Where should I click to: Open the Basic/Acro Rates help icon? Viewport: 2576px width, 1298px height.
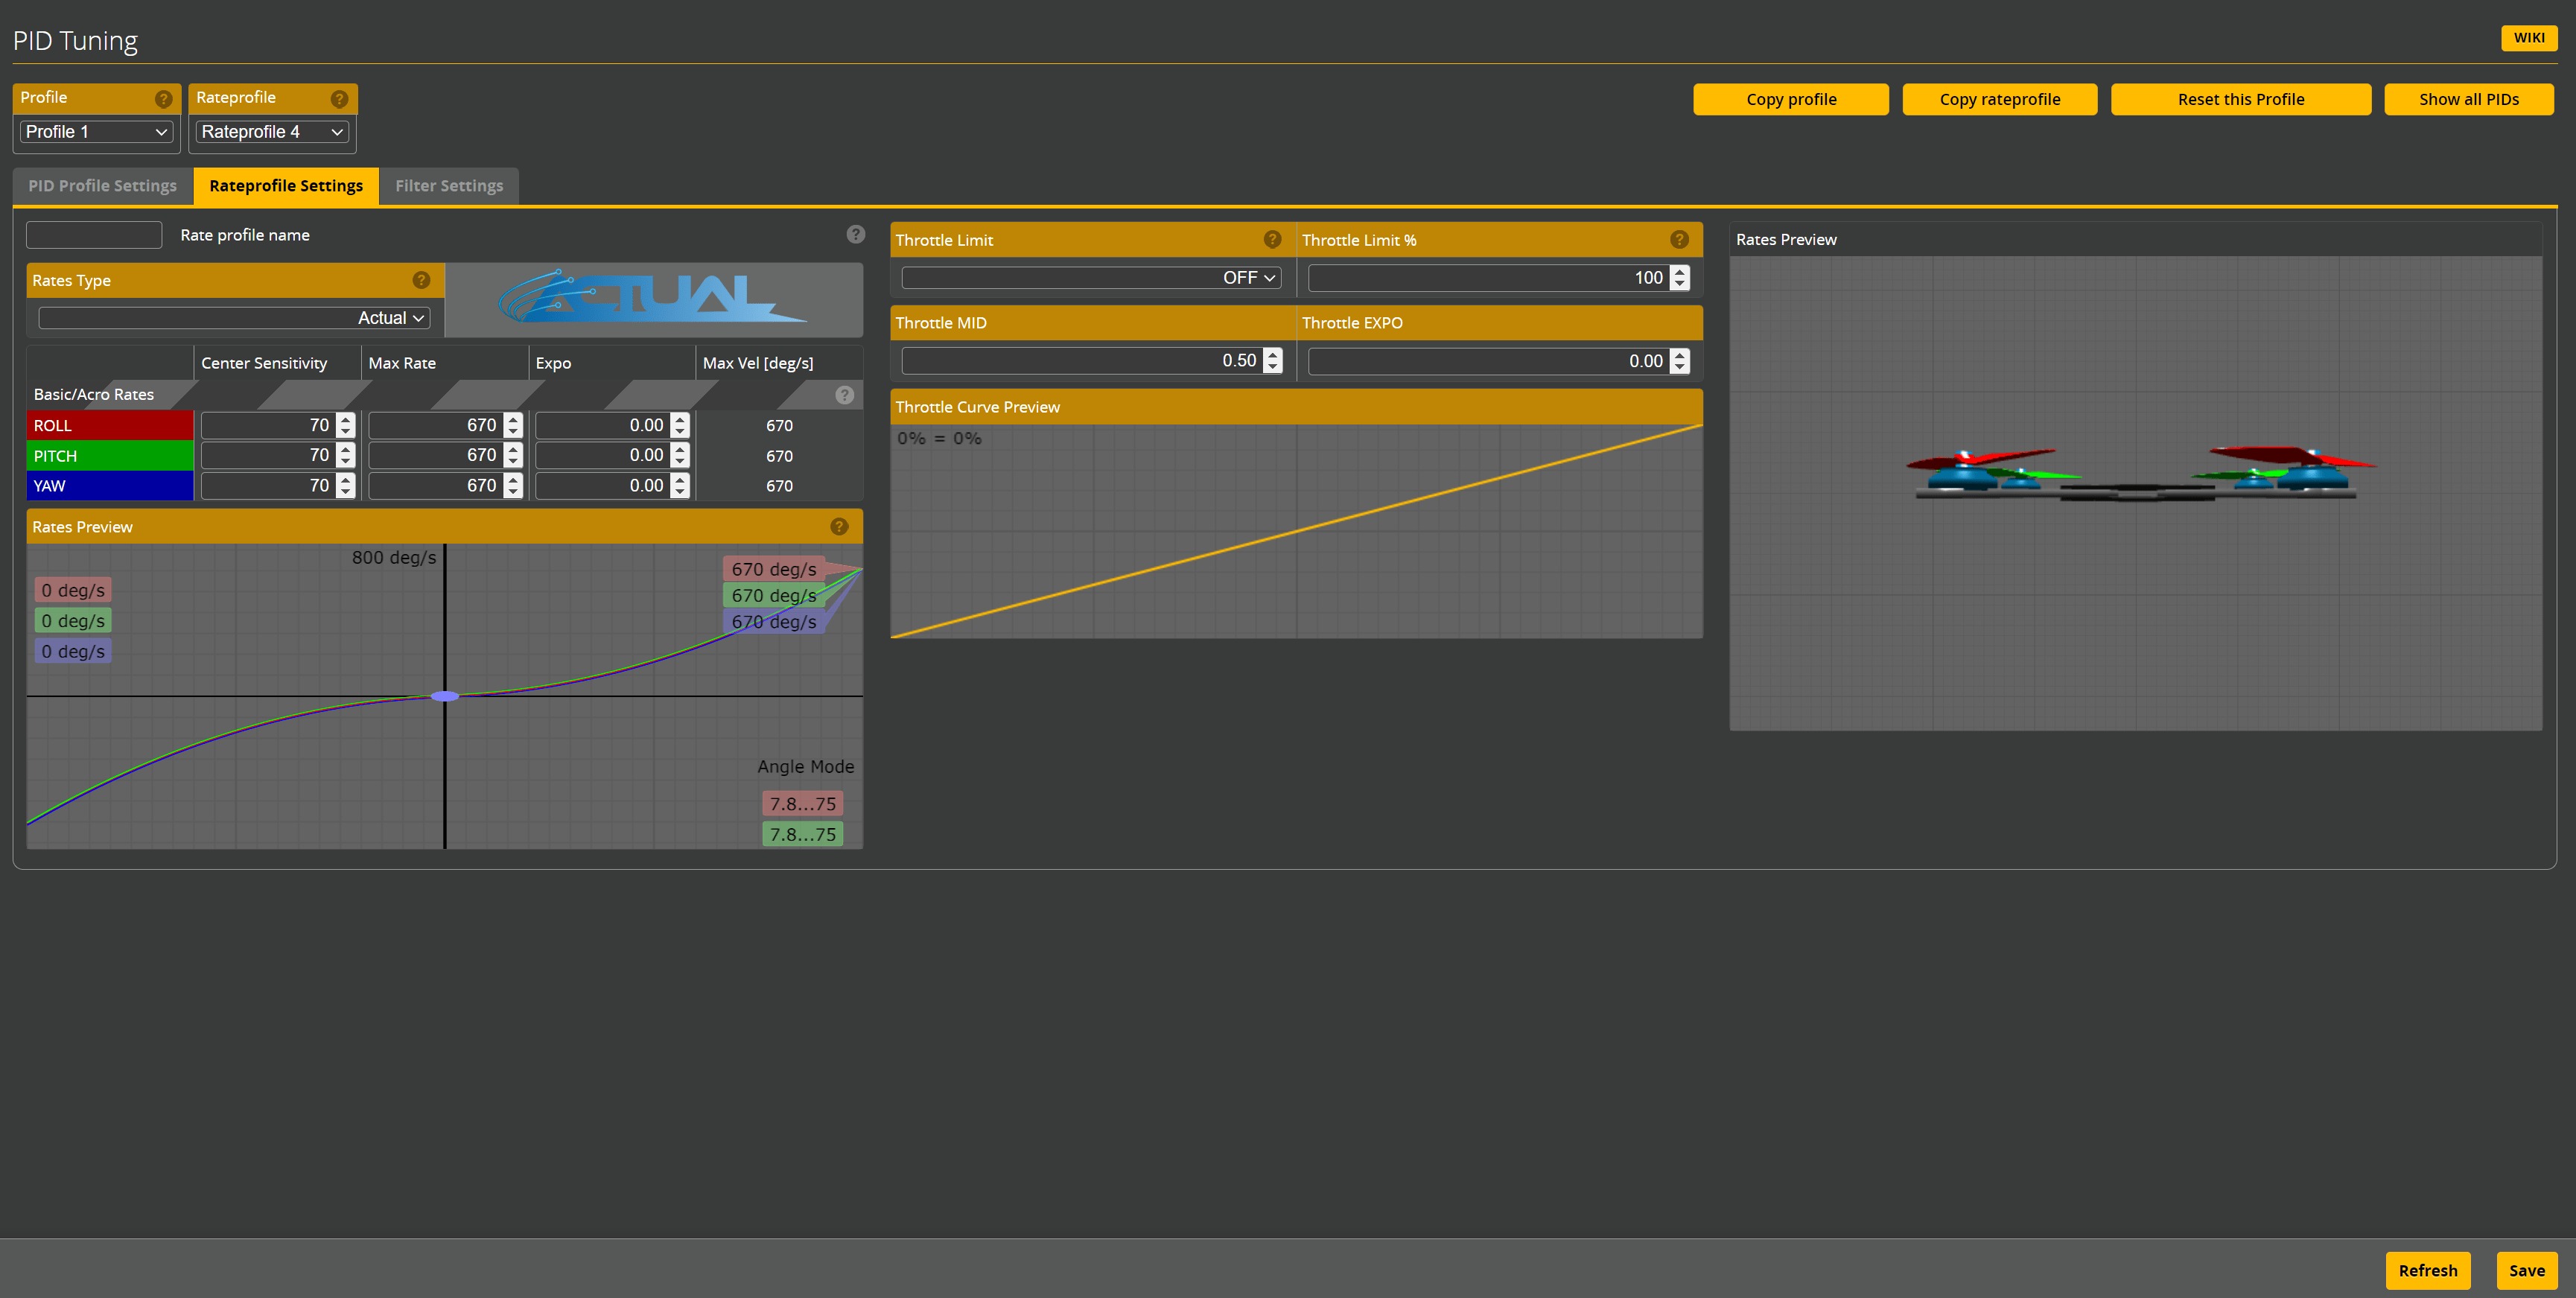tap(845, 394)
